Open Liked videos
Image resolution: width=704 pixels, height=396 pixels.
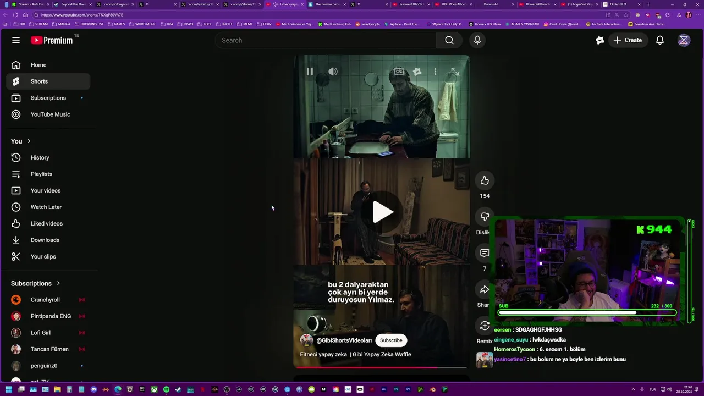click(48, 223)
